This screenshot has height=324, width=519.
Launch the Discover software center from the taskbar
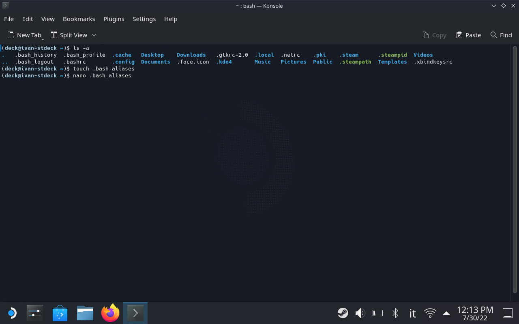(60, 313)
